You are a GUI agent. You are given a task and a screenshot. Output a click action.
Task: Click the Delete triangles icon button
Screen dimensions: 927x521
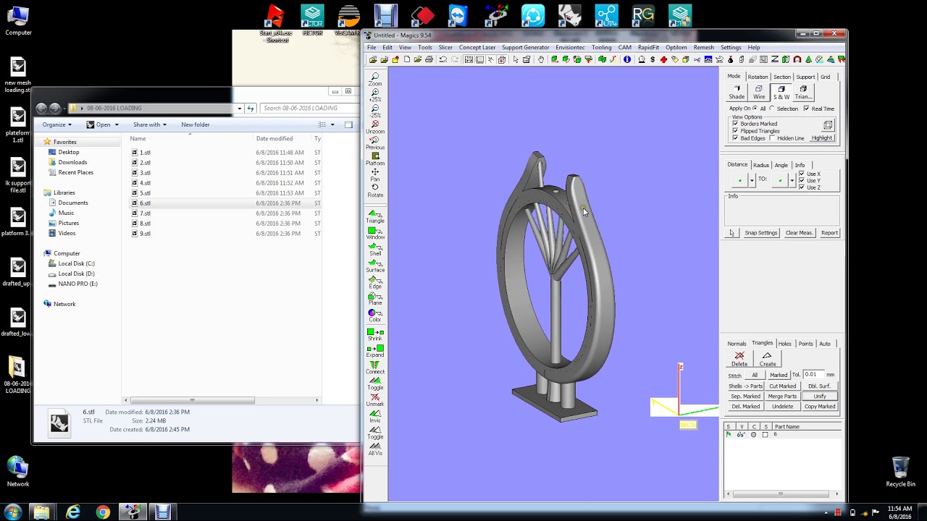(x=739, y=359)
